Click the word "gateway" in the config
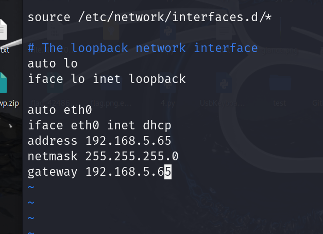 [53, 172]
